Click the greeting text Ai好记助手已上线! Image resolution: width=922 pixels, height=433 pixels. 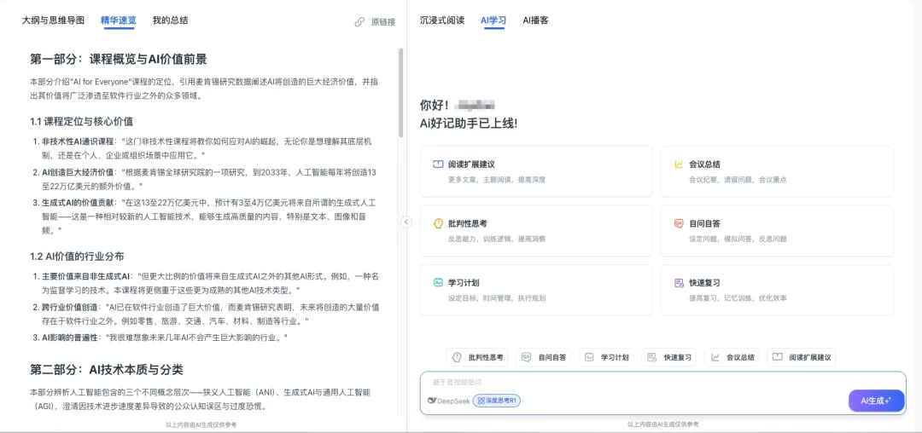click(x=469, y=124)
